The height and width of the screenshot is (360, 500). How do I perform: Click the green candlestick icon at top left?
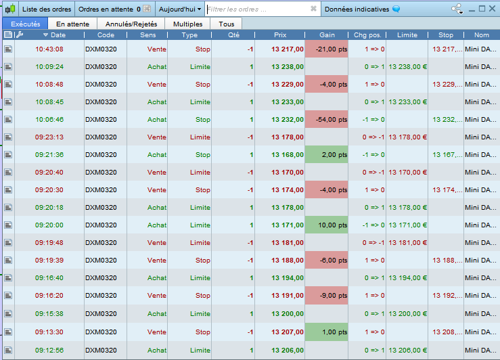click(10, 9)
